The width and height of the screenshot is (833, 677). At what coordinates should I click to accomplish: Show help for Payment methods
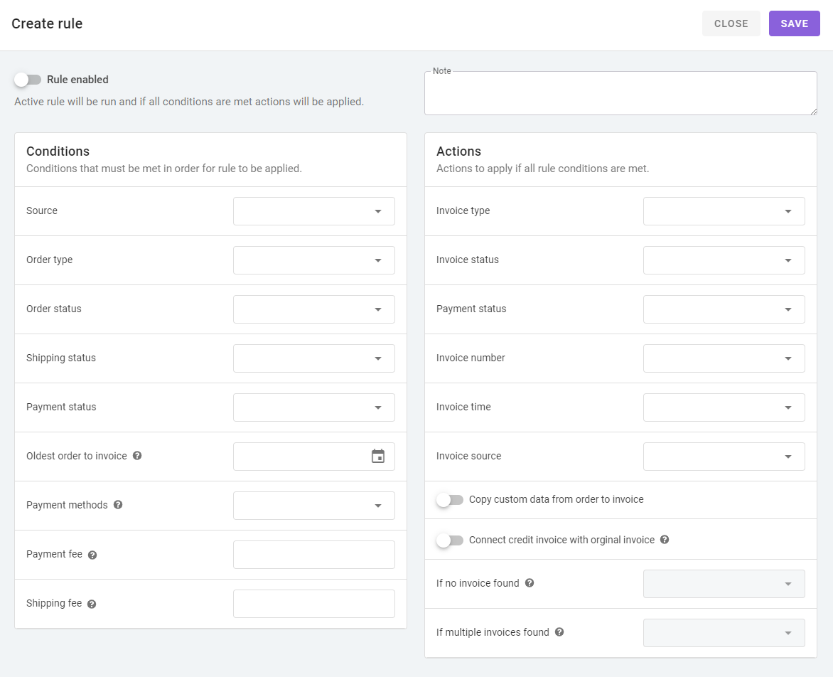coord(118,505)
